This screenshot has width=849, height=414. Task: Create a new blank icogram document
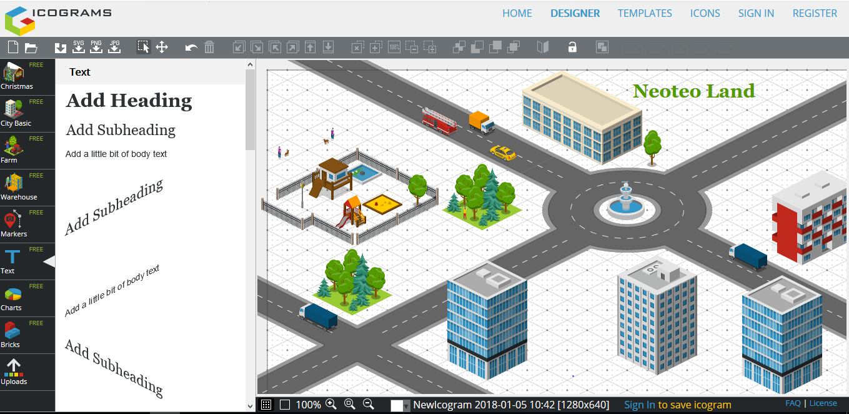(12, 47)
